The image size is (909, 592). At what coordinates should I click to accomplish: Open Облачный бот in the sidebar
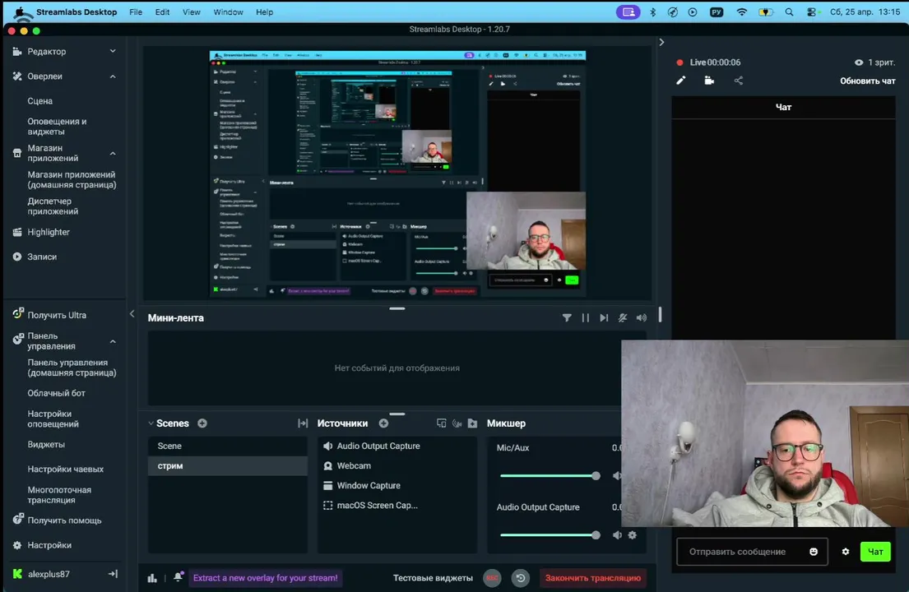[x=56, y=393]
